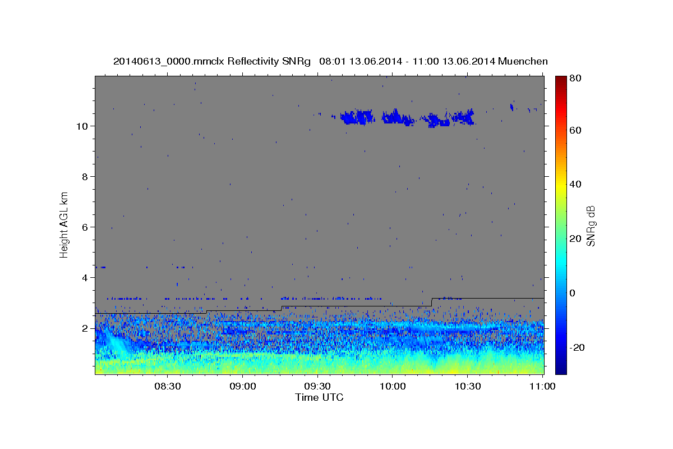This screenshot has width=673, height=449.
Task: Click the 10:30 time tick label
Action: [x=467, y=387]
